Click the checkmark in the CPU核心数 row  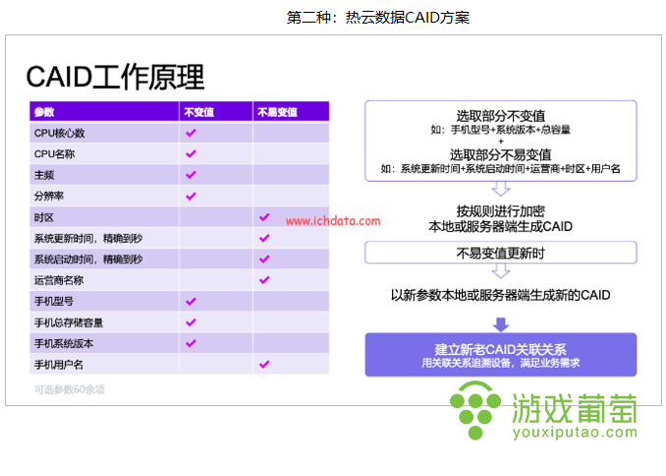[191, 133]
